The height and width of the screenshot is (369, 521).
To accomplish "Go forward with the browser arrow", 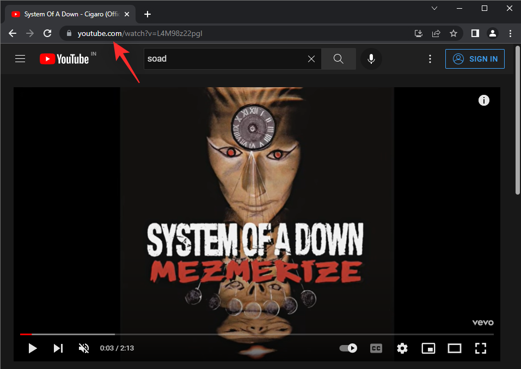I will [x=30, y=33].
